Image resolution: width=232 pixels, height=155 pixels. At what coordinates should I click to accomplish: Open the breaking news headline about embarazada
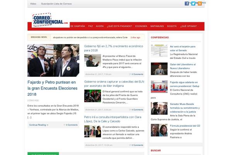(x=90, y=38)
